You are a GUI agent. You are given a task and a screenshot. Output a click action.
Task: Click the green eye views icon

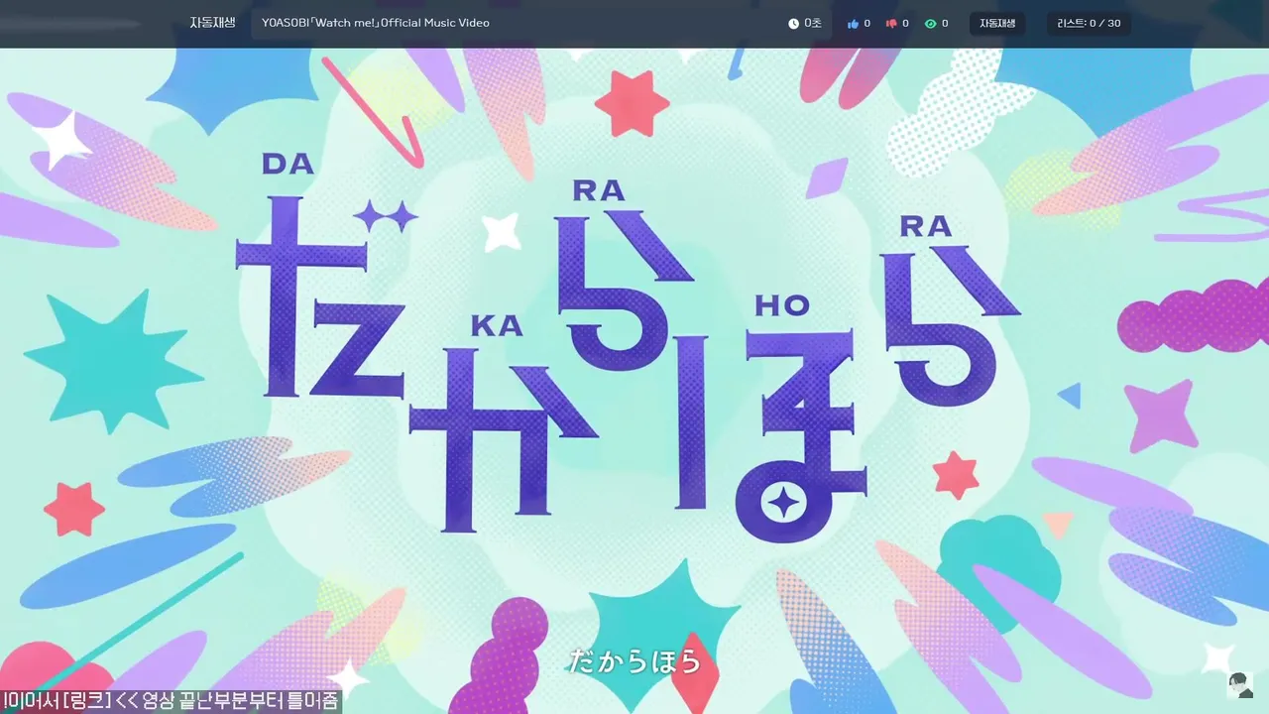point(930,23)
